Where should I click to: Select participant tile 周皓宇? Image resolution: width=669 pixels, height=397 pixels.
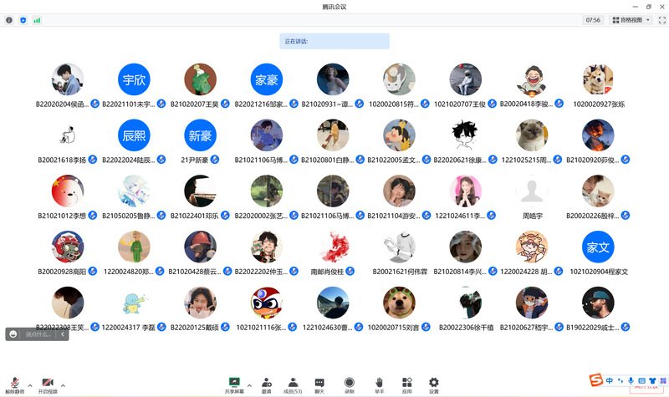(x=532, y=201)
